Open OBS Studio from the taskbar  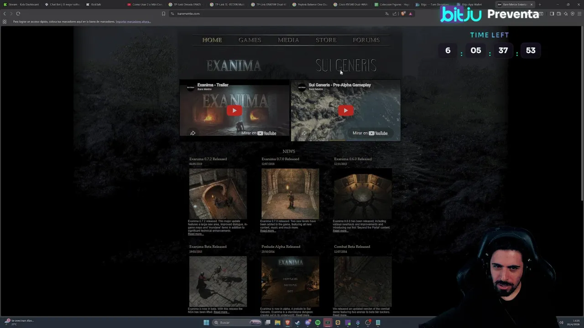click(368, 323)
